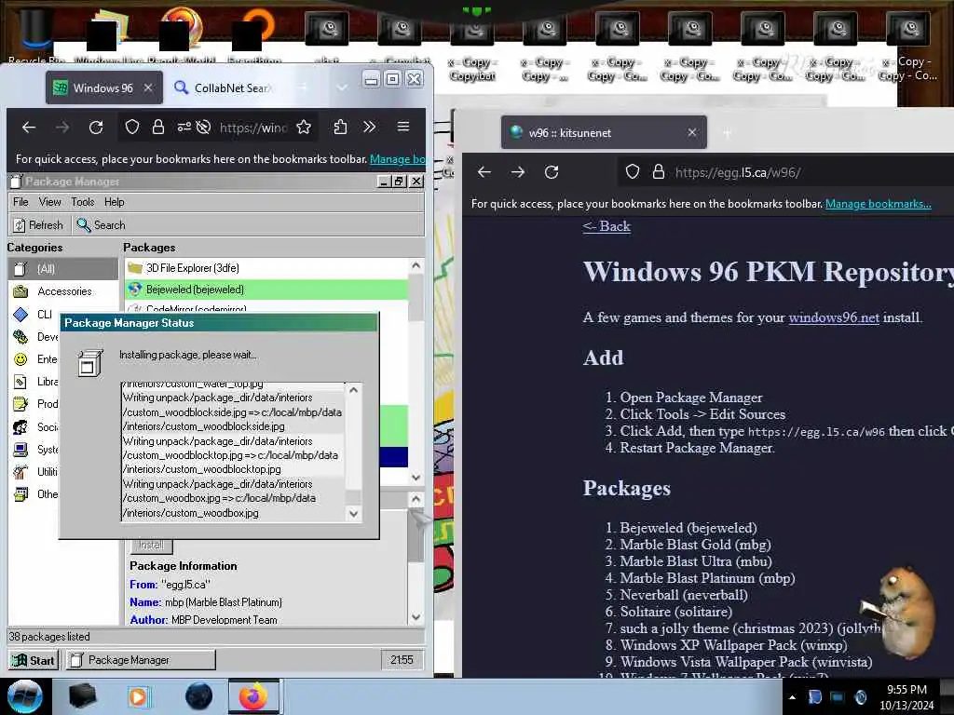Screen dimensions: 954x715
Task: Click Package Manager taskbar entry
Action: [140, 660]
